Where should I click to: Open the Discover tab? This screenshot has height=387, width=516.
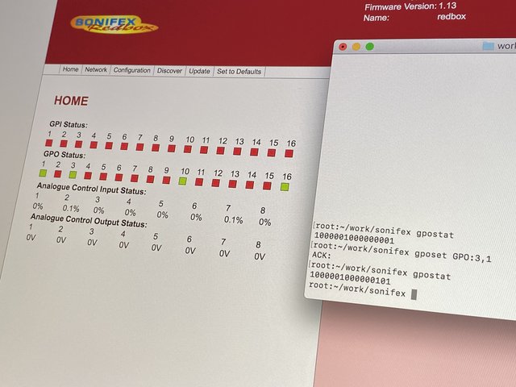coord(169,71)
